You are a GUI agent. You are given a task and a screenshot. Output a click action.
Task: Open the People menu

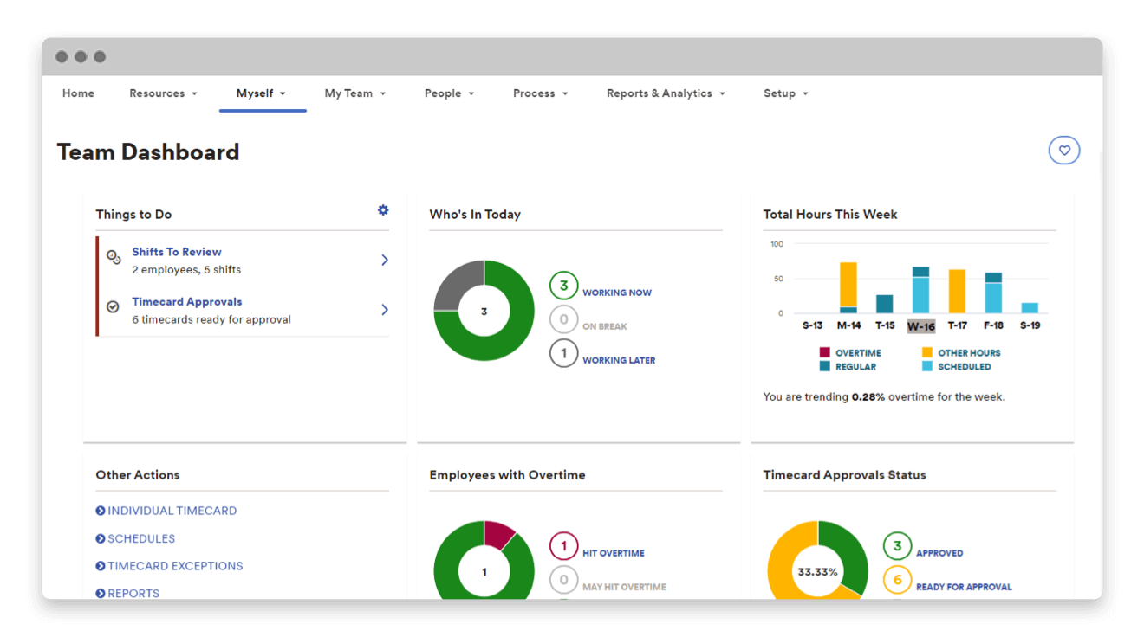[449, 93]
